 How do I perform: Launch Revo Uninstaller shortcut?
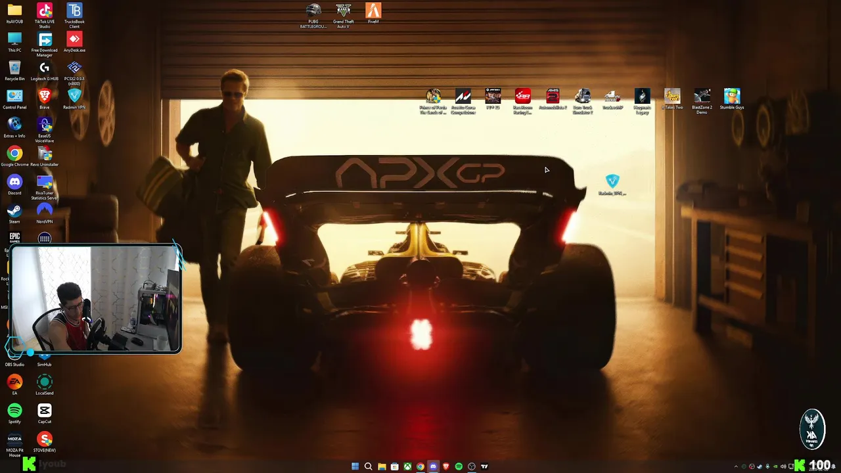[x=45, y=156]
